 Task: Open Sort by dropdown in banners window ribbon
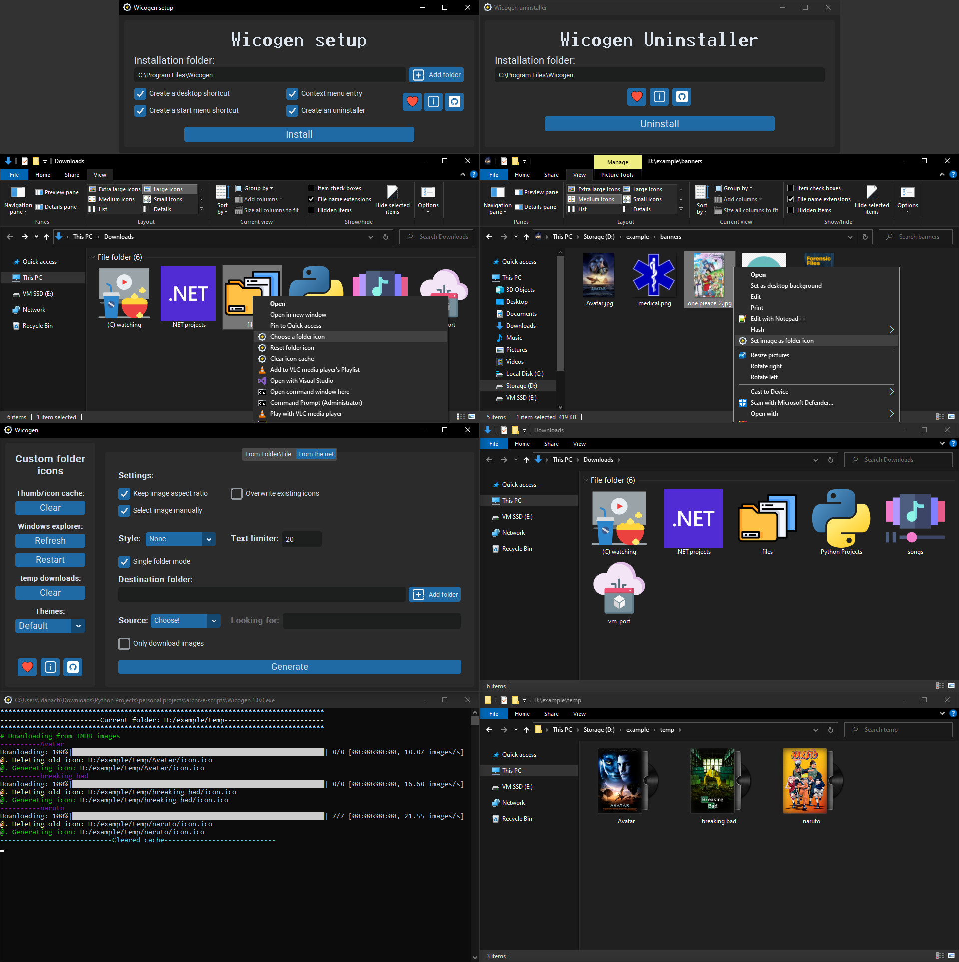(702, 200)
